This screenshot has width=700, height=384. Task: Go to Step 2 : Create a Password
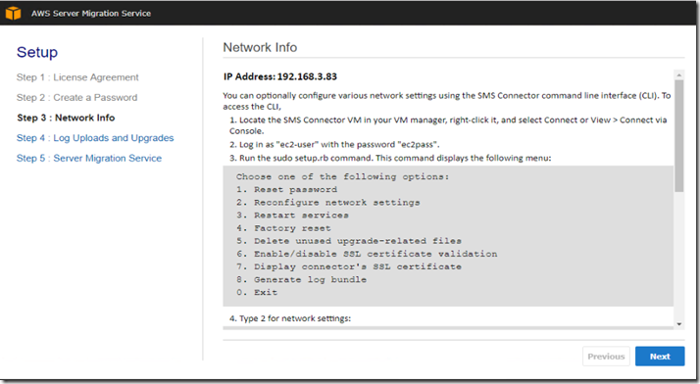76,97
